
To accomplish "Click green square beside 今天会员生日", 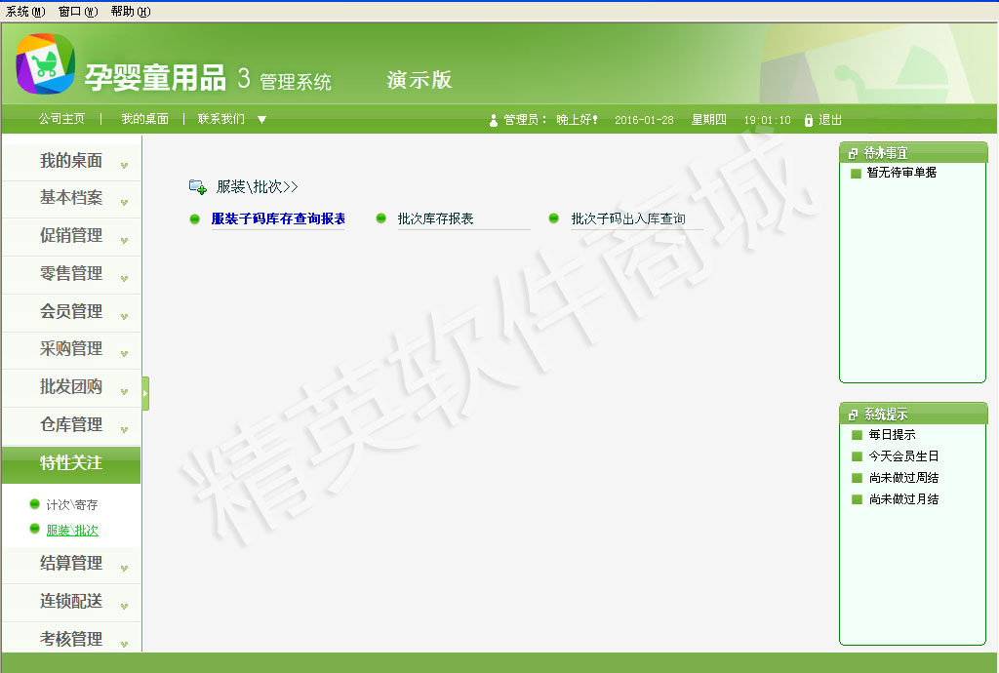I will 857,456.
